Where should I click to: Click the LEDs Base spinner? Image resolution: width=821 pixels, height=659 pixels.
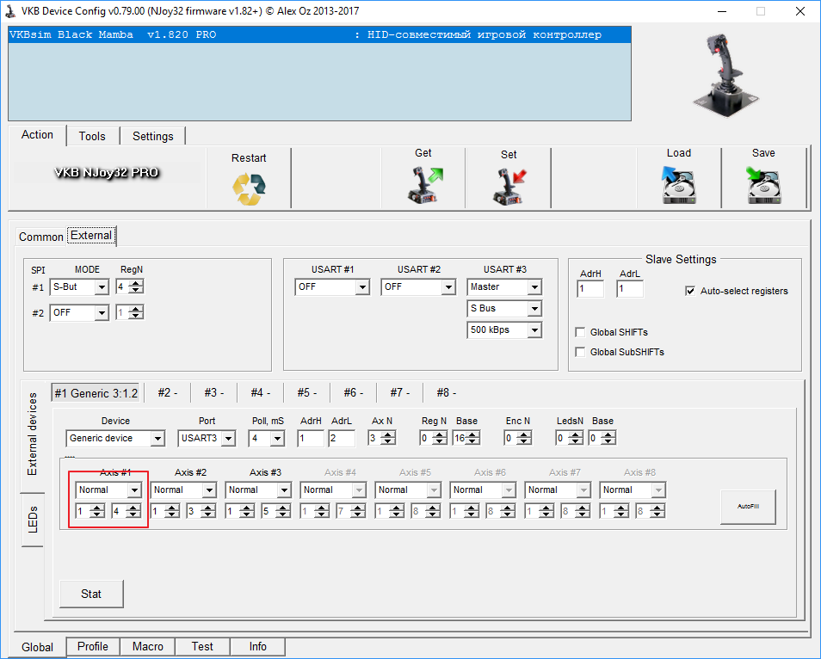click(602, 439)
